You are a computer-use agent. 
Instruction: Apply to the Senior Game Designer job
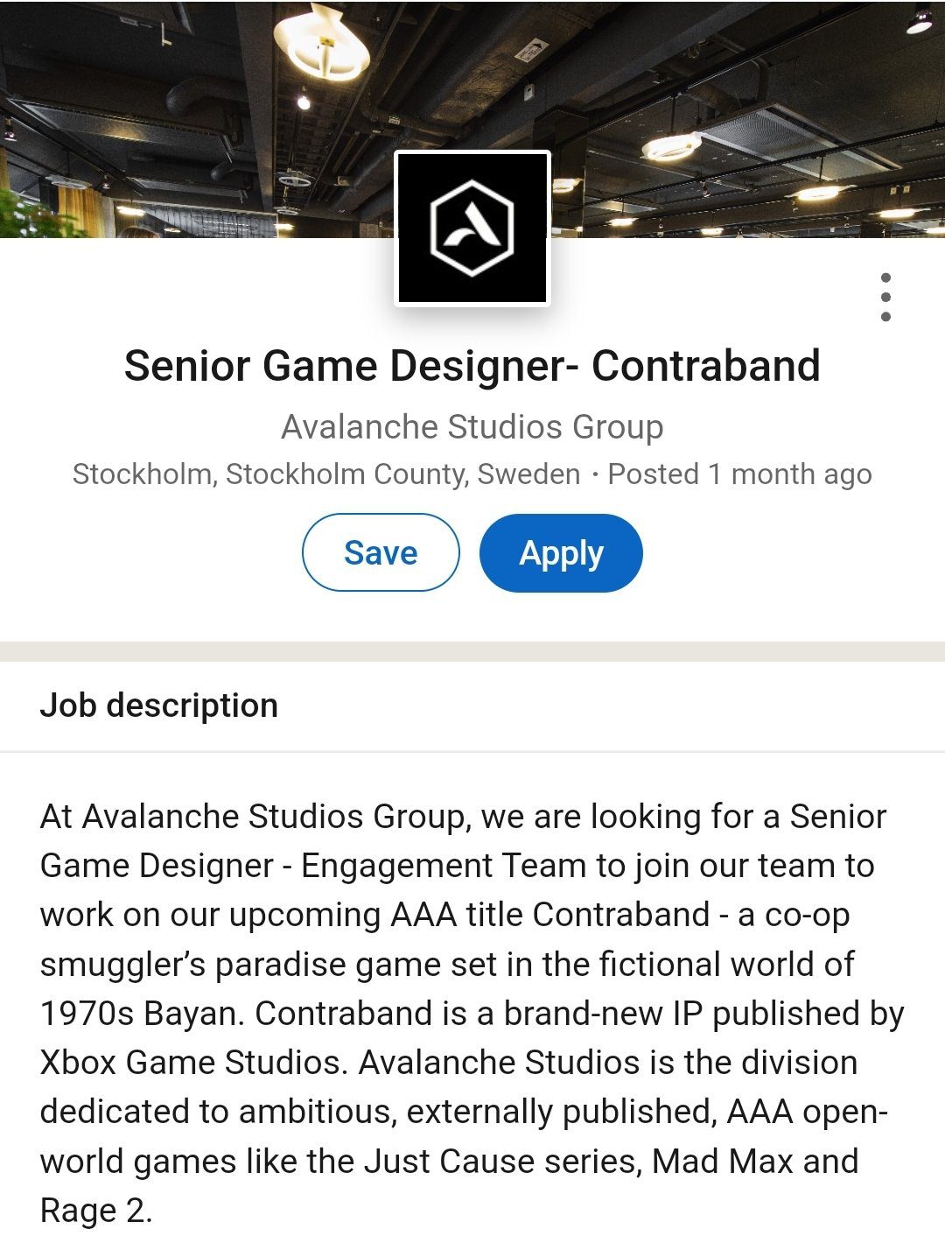pyautogui.click(x=561, y=552)
